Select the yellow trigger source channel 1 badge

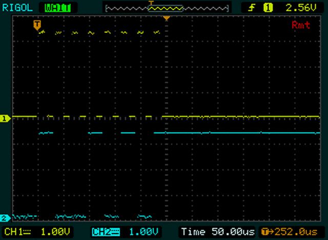pos(268,8)
